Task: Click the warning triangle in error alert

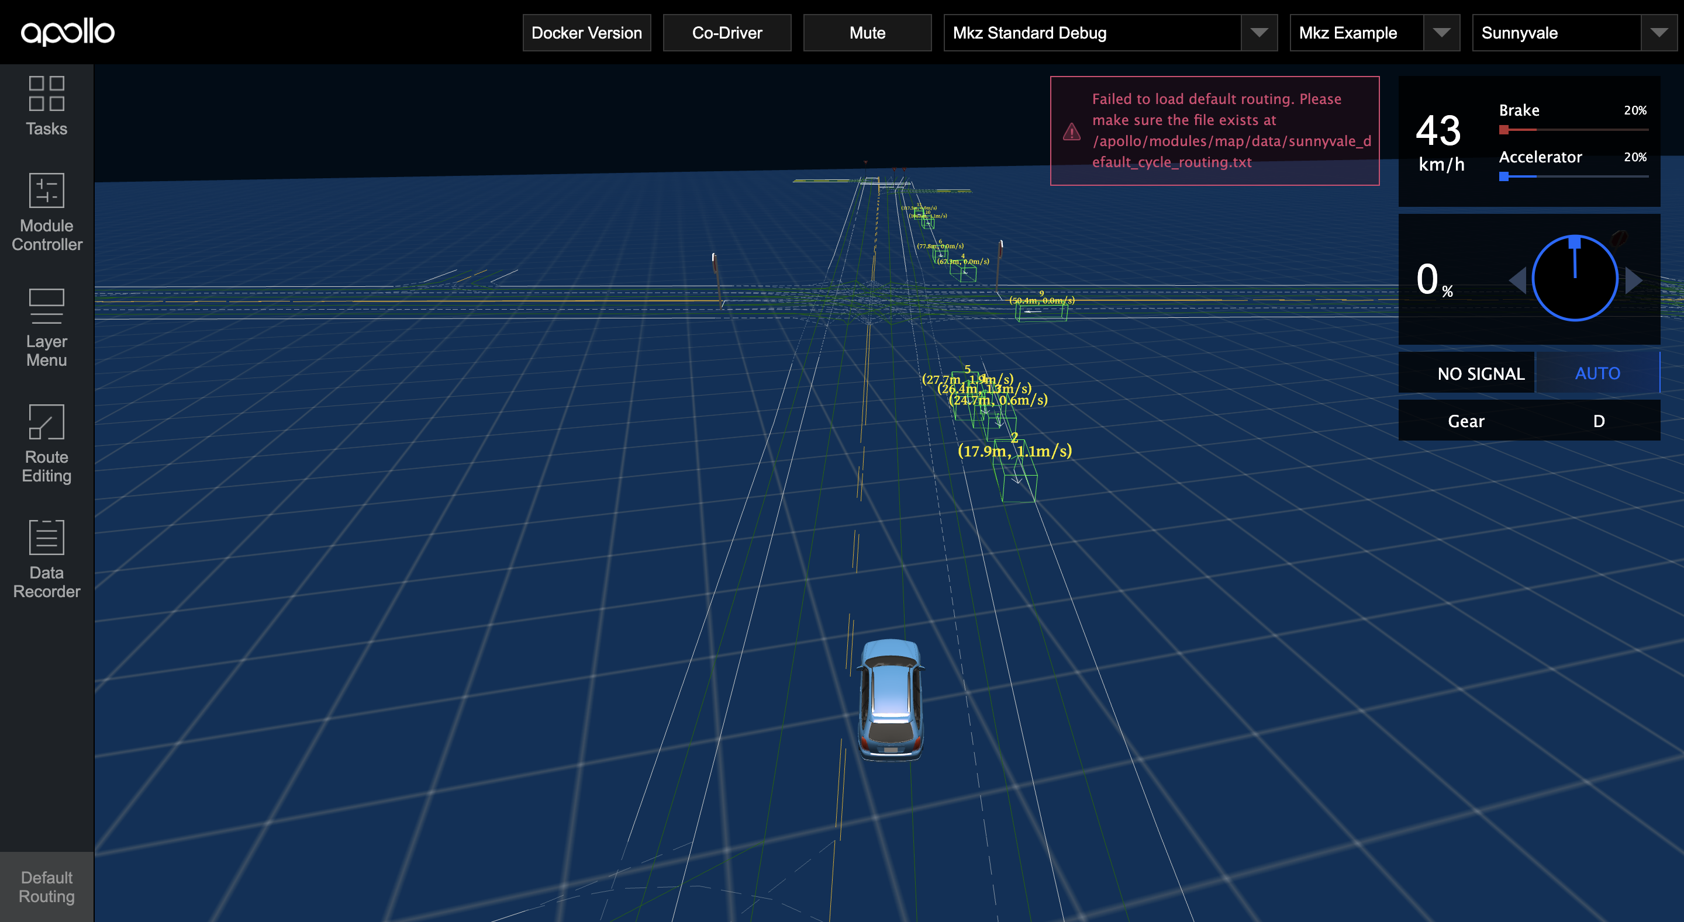Action: click(x=1071, y=132)
